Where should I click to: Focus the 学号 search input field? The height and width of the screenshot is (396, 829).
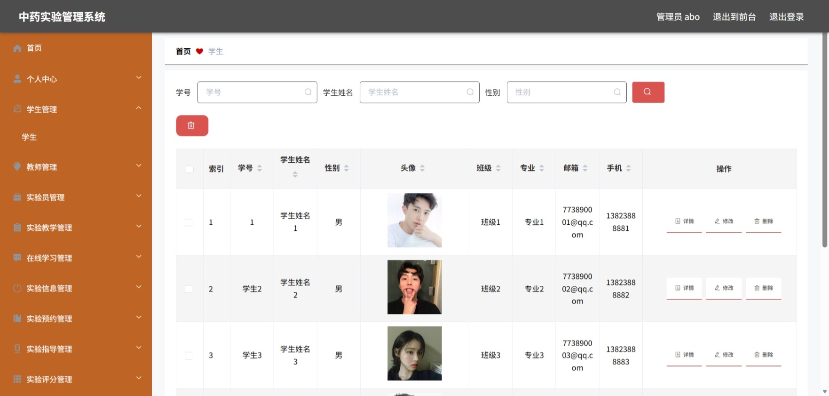[x=257, y=92]
